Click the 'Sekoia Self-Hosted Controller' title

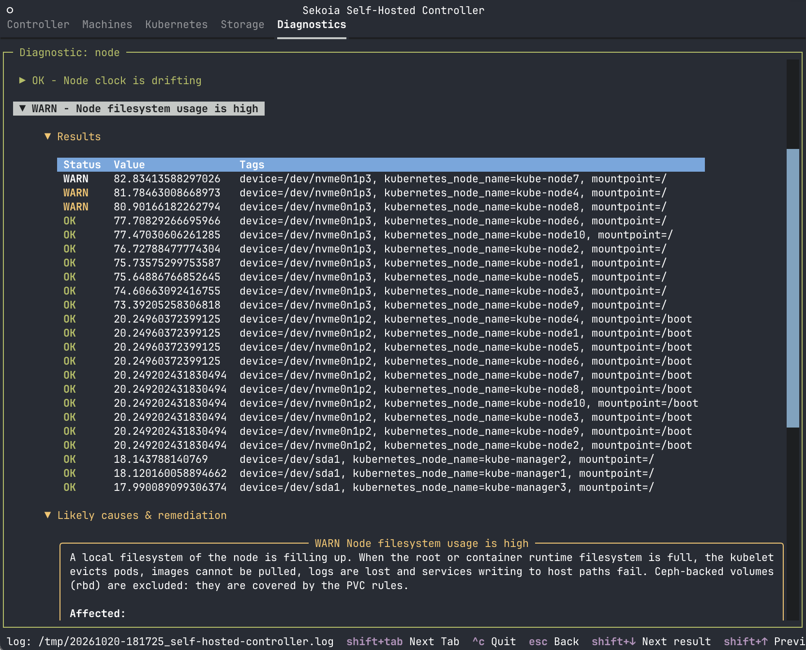[x=393, y=11]
